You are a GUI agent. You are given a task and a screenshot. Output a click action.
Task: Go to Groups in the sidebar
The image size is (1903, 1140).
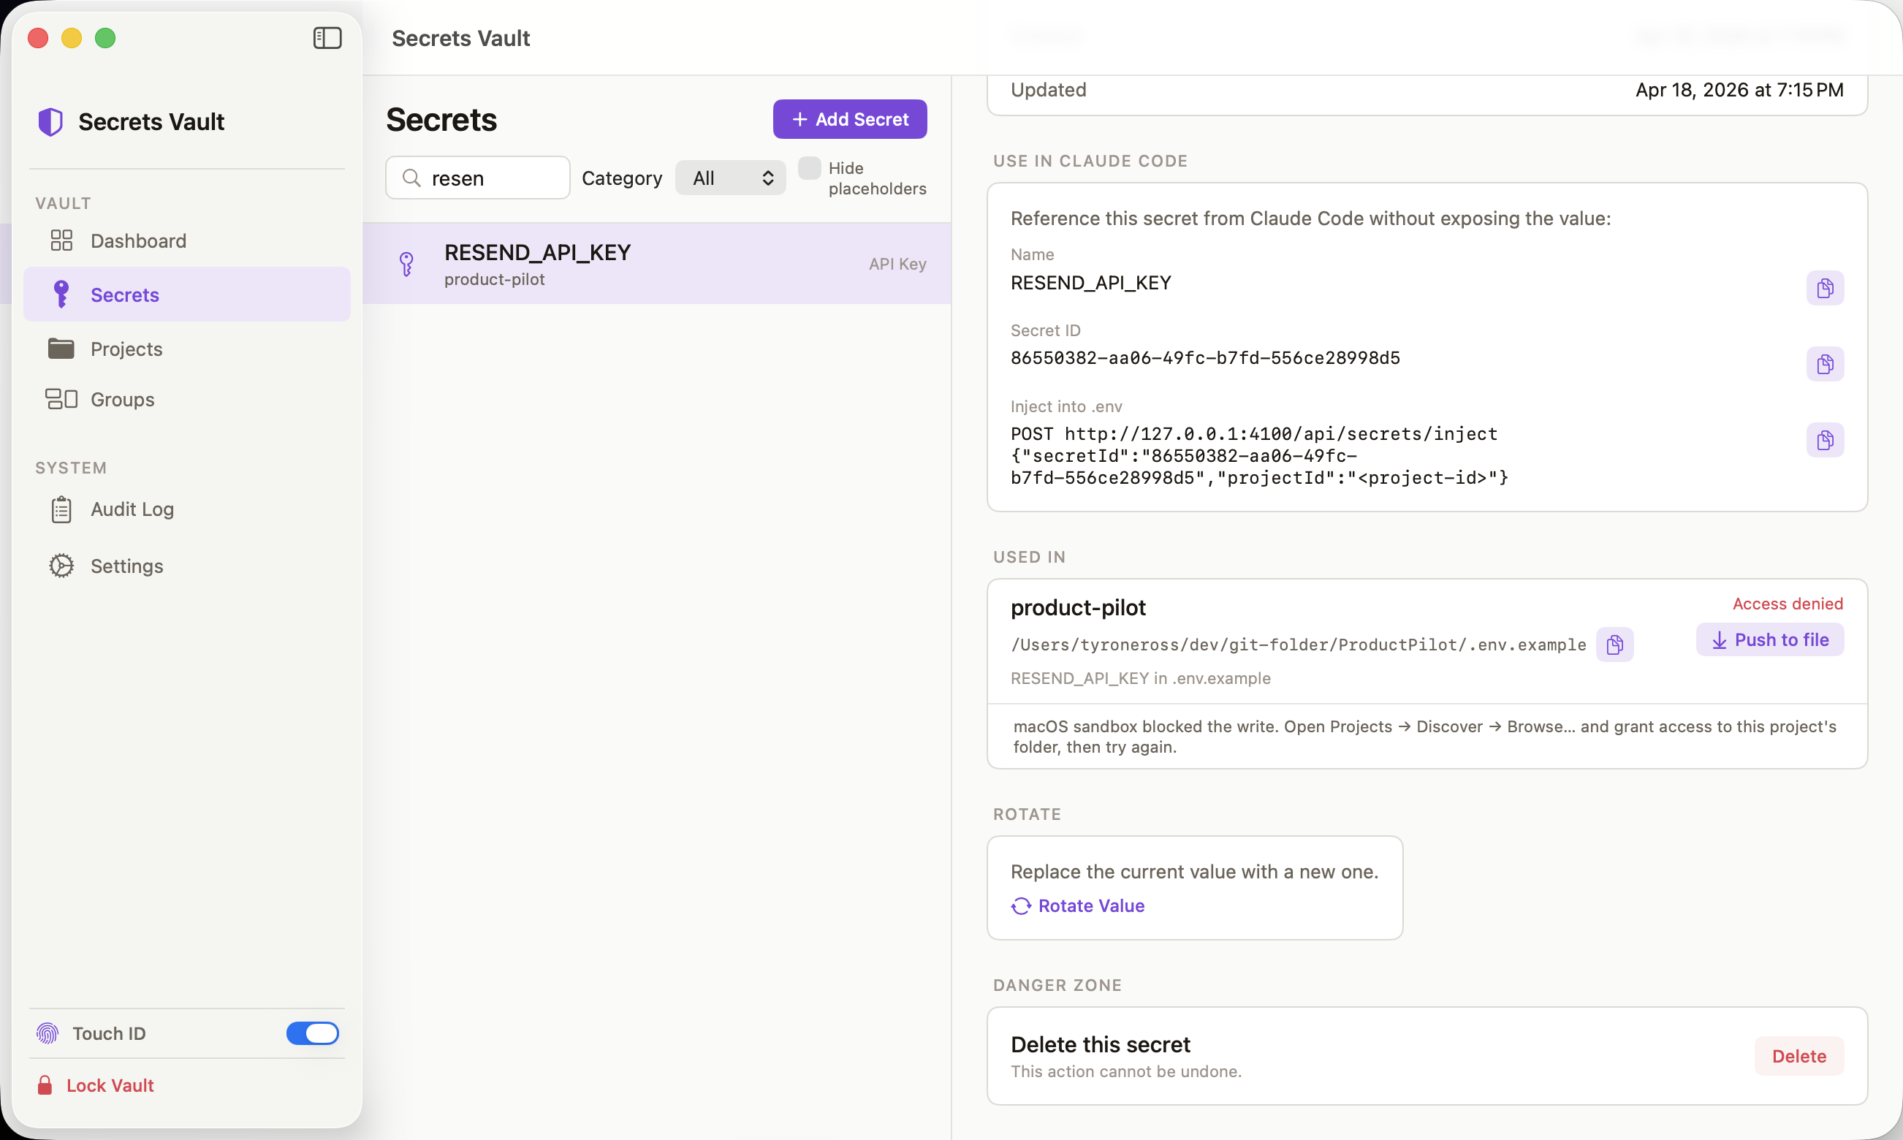pos(186,400)
